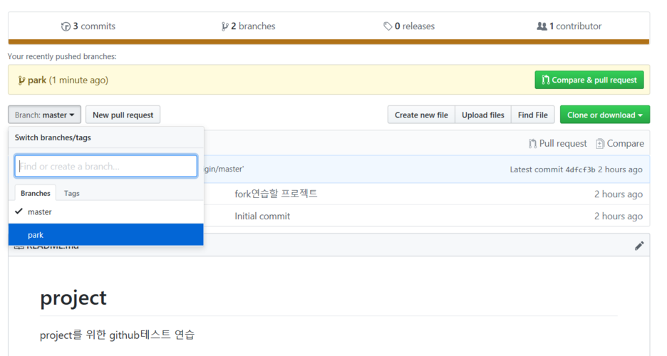Click the Compare file-diff icon
Screen dimensions: 667x356
coord(600,144)
